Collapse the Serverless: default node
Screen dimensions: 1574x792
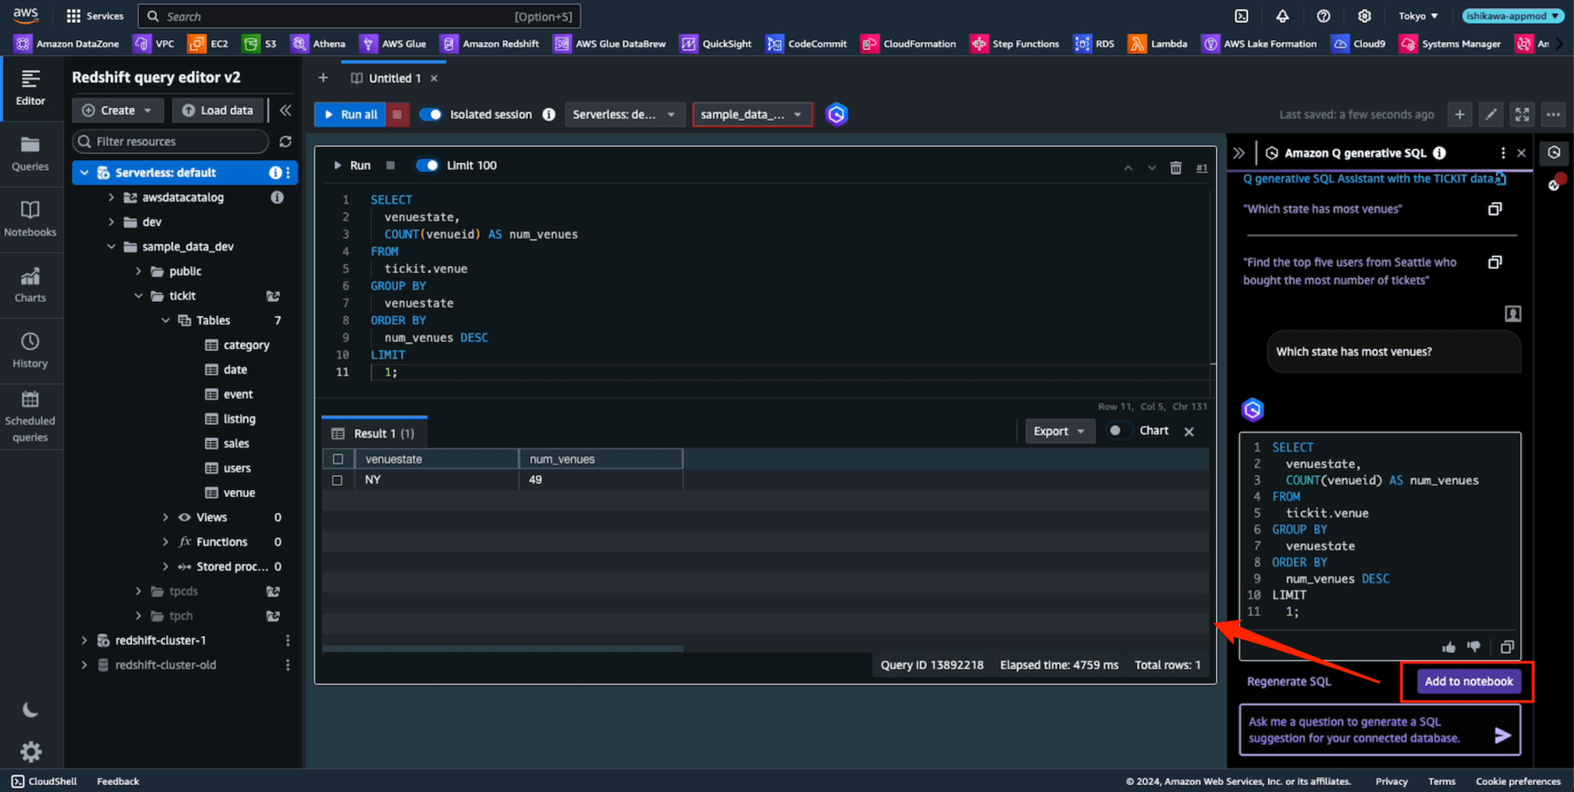pyautogui.click(x=84, y=173)
